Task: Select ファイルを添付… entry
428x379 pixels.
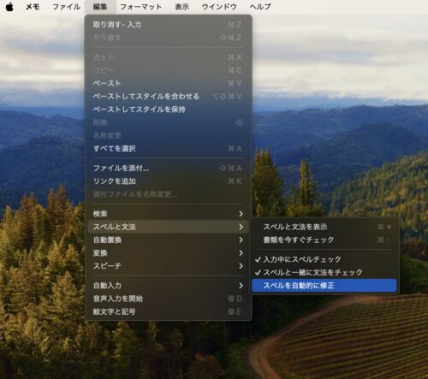Action: [x=168, y=169]
